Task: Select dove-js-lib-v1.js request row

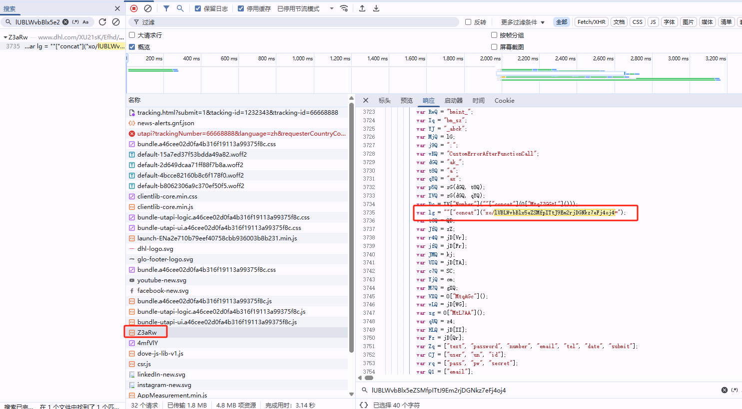Action: (x=237, y=354)
